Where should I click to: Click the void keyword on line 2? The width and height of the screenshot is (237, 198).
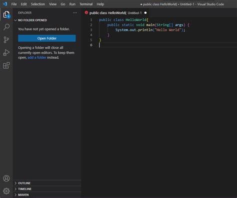tap(140, 25)
